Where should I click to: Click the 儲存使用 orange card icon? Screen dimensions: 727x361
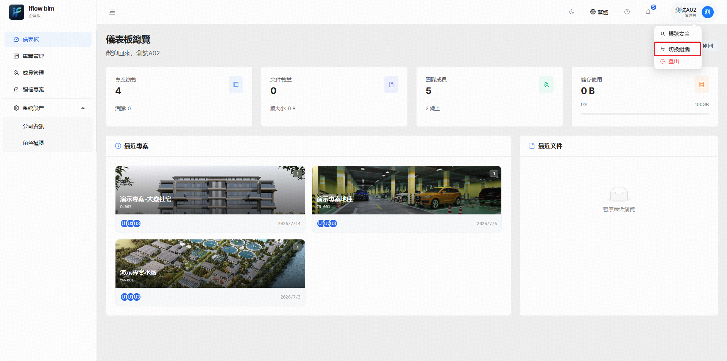coord(702,84)
